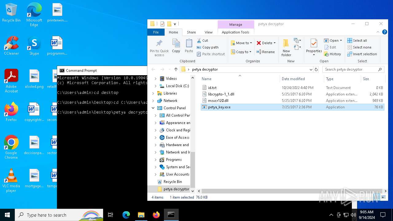Click the Command Prompt window title bar
This screenshot has height=221, width=393.
tap(102, 71)
